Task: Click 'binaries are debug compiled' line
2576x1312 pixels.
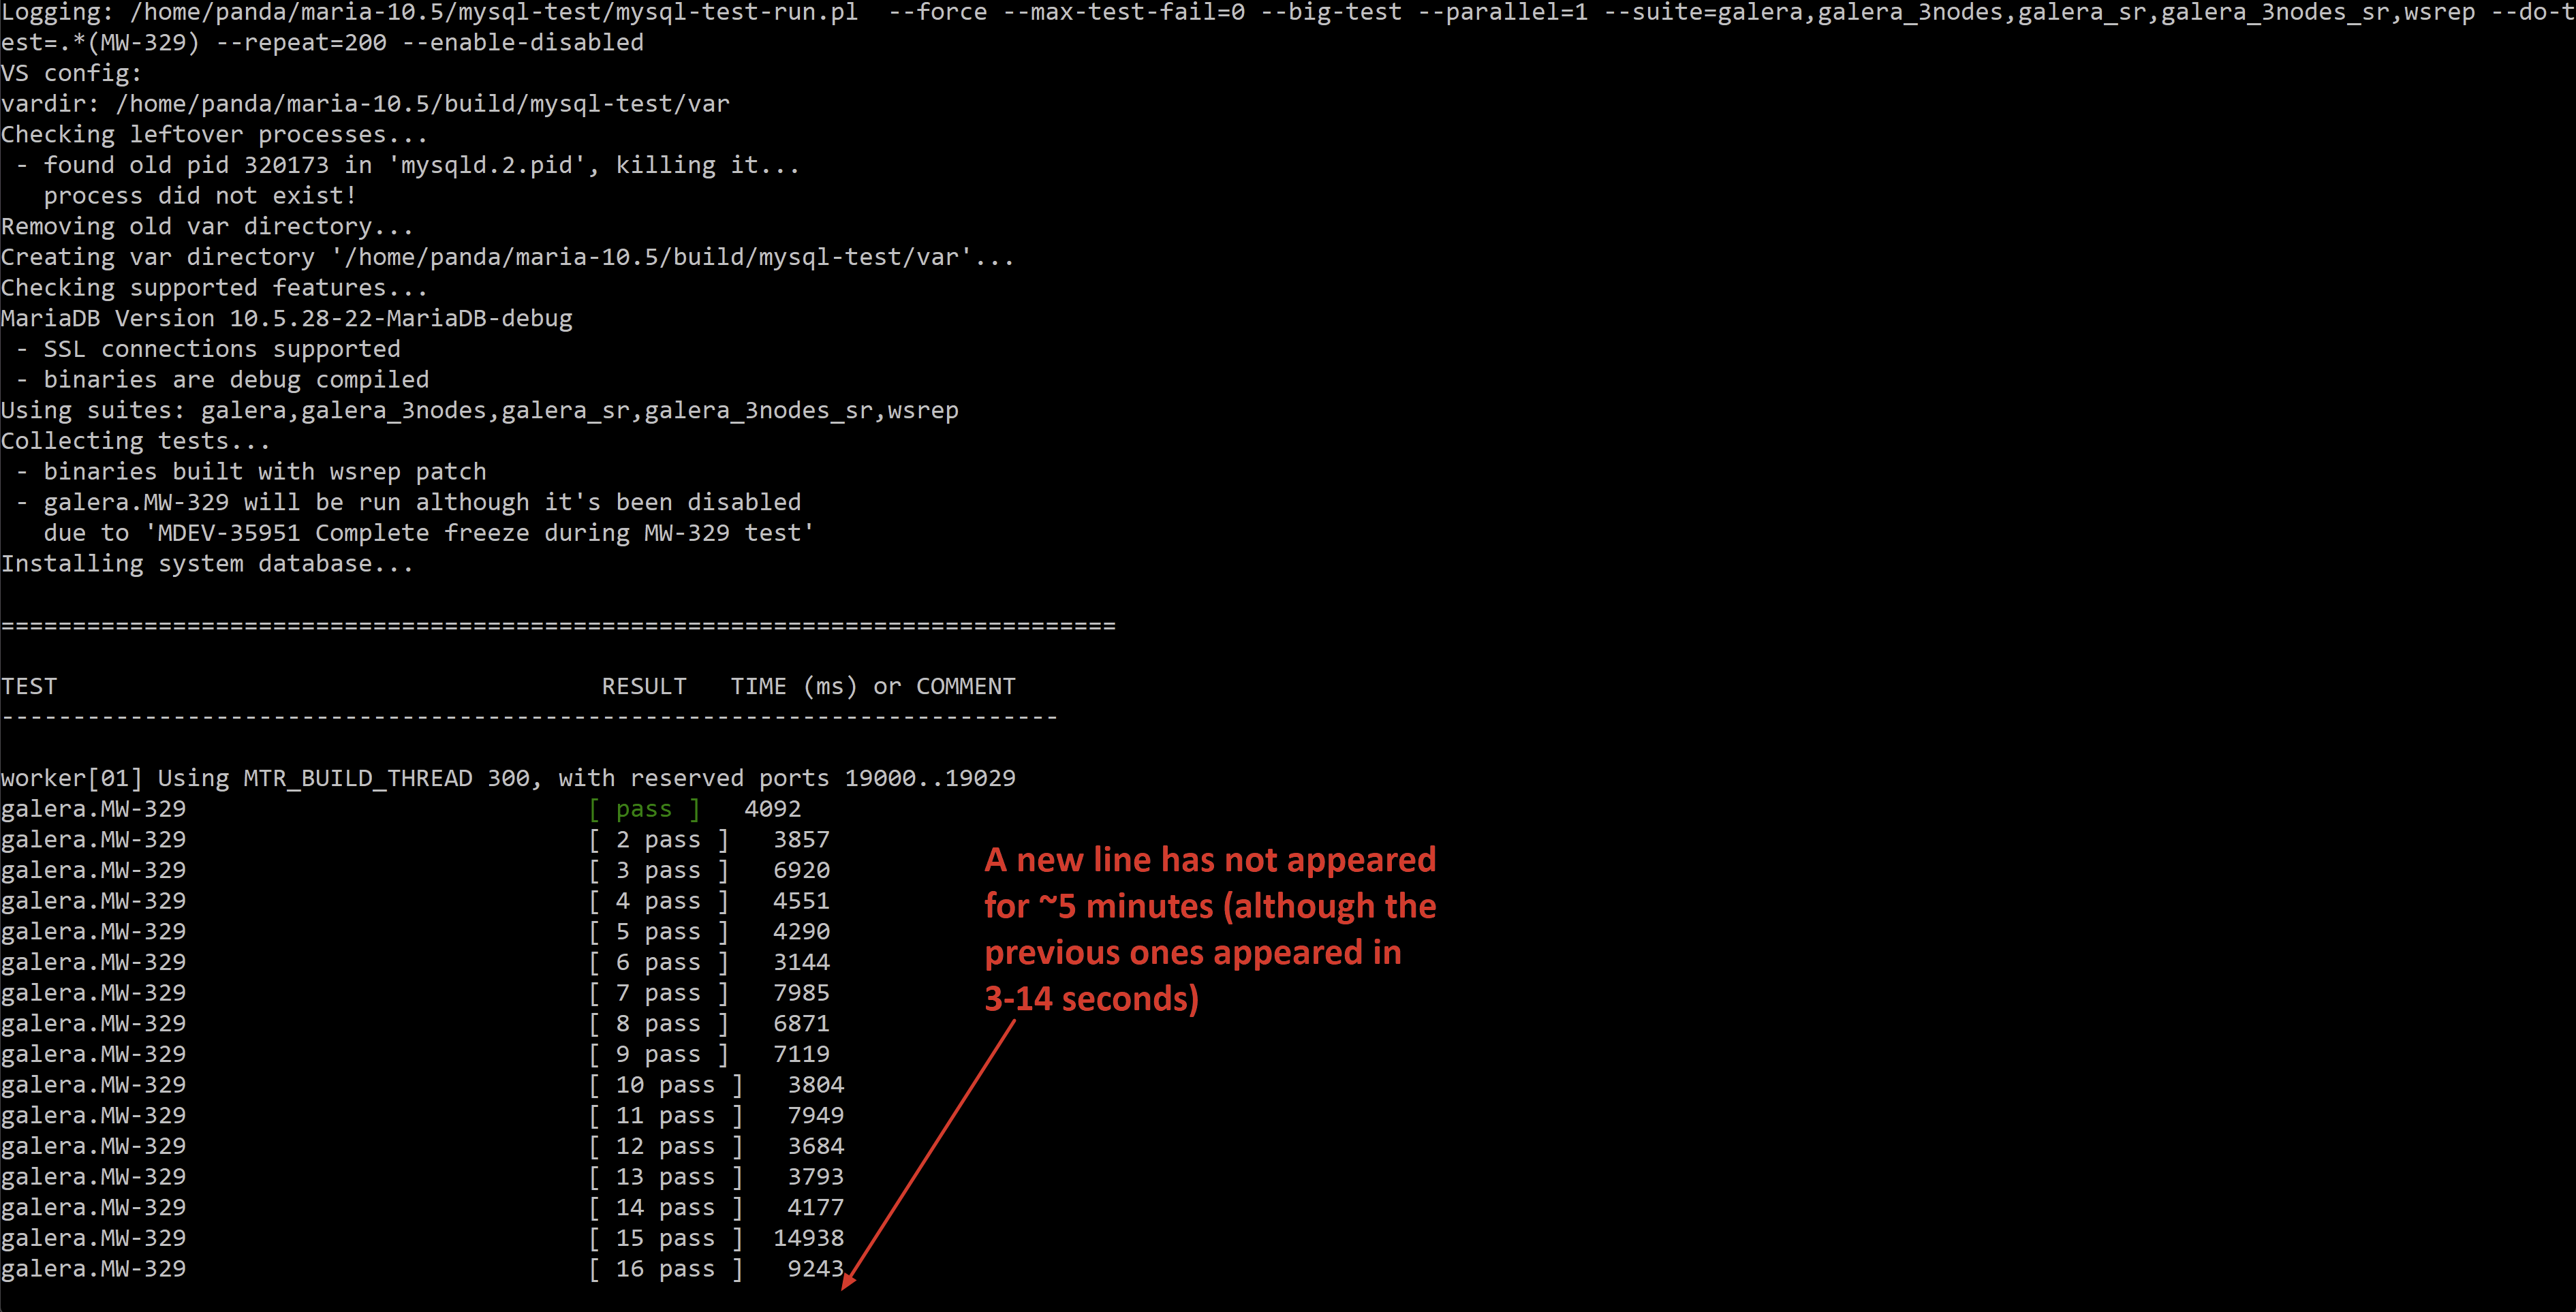Action: click(222, 380)
